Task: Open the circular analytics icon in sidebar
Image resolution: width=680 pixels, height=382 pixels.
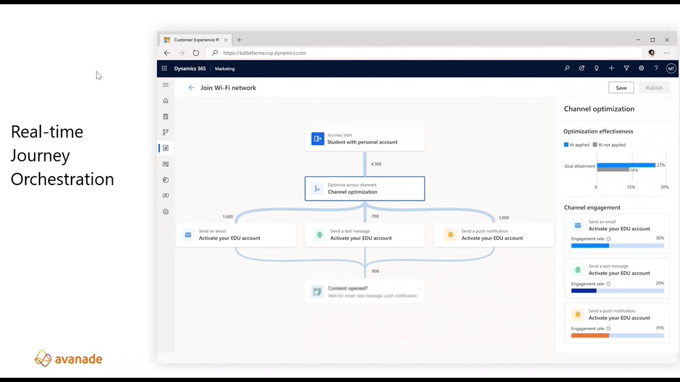Action: pos(166,180)
